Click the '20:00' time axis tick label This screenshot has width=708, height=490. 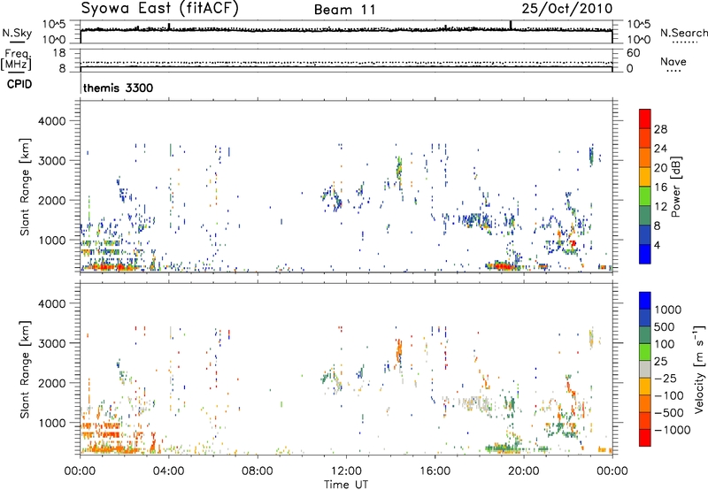pos(523,471)
